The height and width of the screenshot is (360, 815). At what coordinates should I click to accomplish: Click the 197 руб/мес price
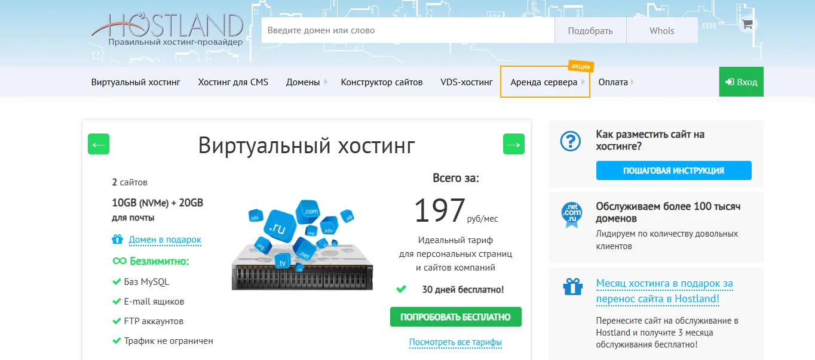click(x=455, y=210)
